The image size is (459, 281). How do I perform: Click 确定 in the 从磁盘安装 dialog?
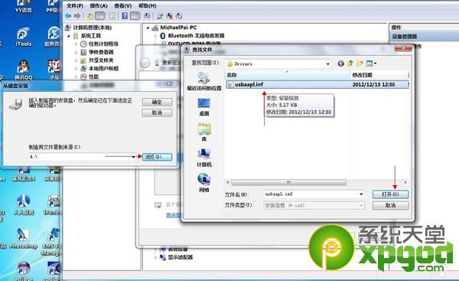point(157,103)
